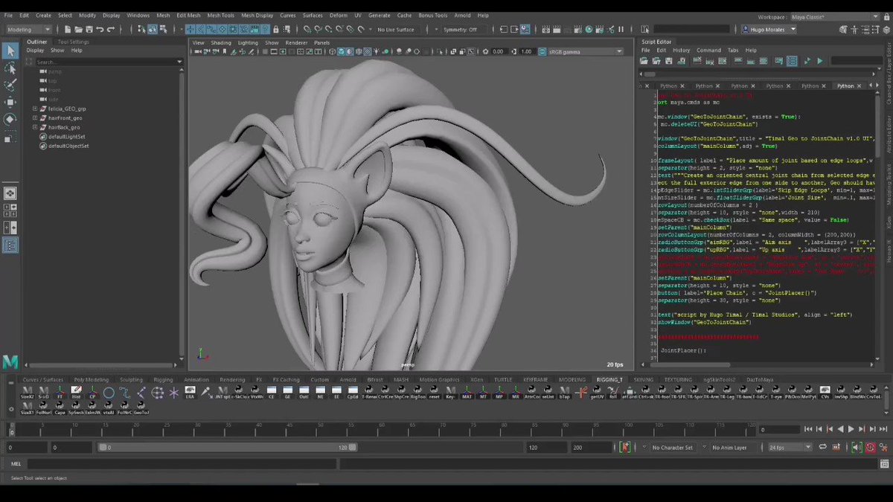Click the MEL language label
Image resolution: width=893 pixels, height=502 pixels.
coord(15,463)
